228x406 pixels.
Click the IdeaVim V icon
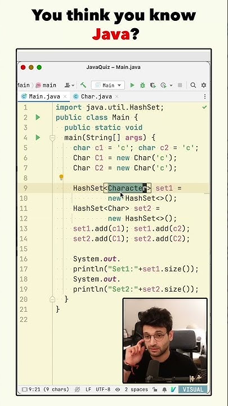coord(173,390)
